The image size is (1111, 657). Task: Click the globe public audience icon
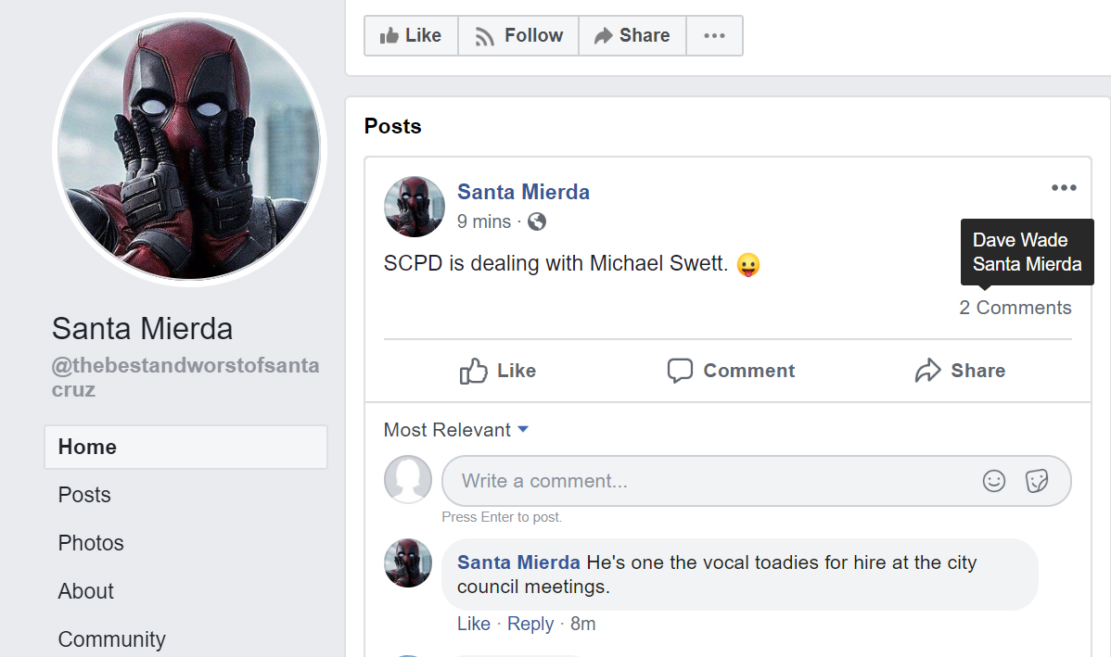coord(537,221)
